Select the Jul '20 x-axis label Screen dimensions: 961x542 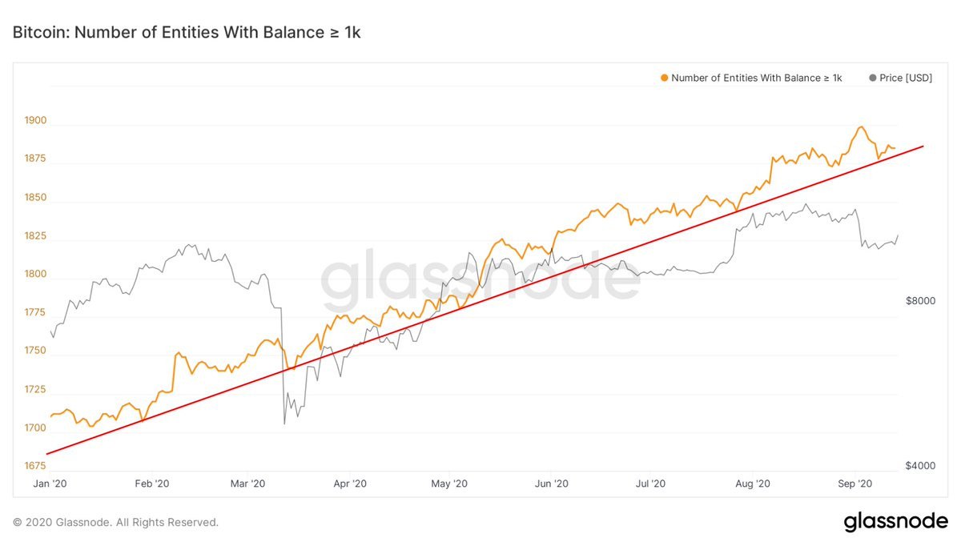coord(649,484)
